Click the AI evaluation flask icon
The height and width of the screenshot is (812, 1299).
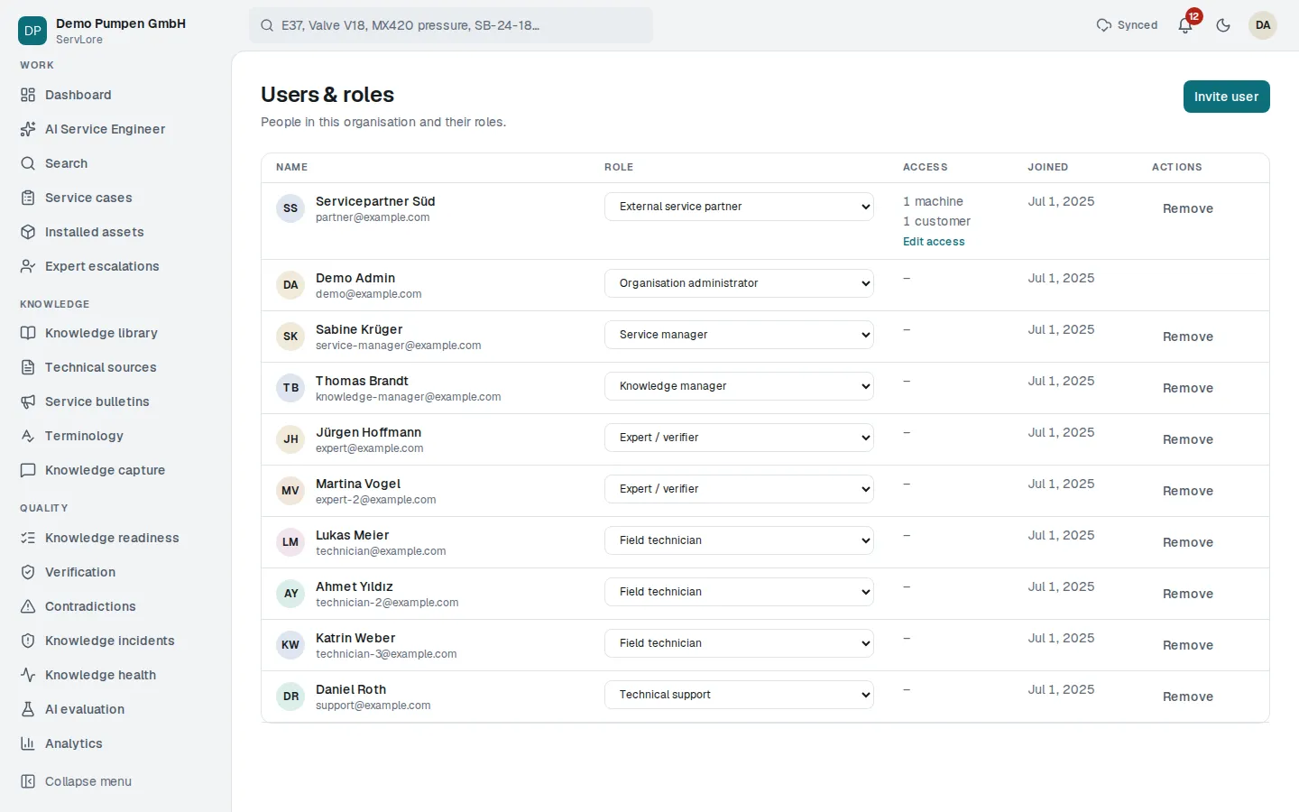coord(28,709)
